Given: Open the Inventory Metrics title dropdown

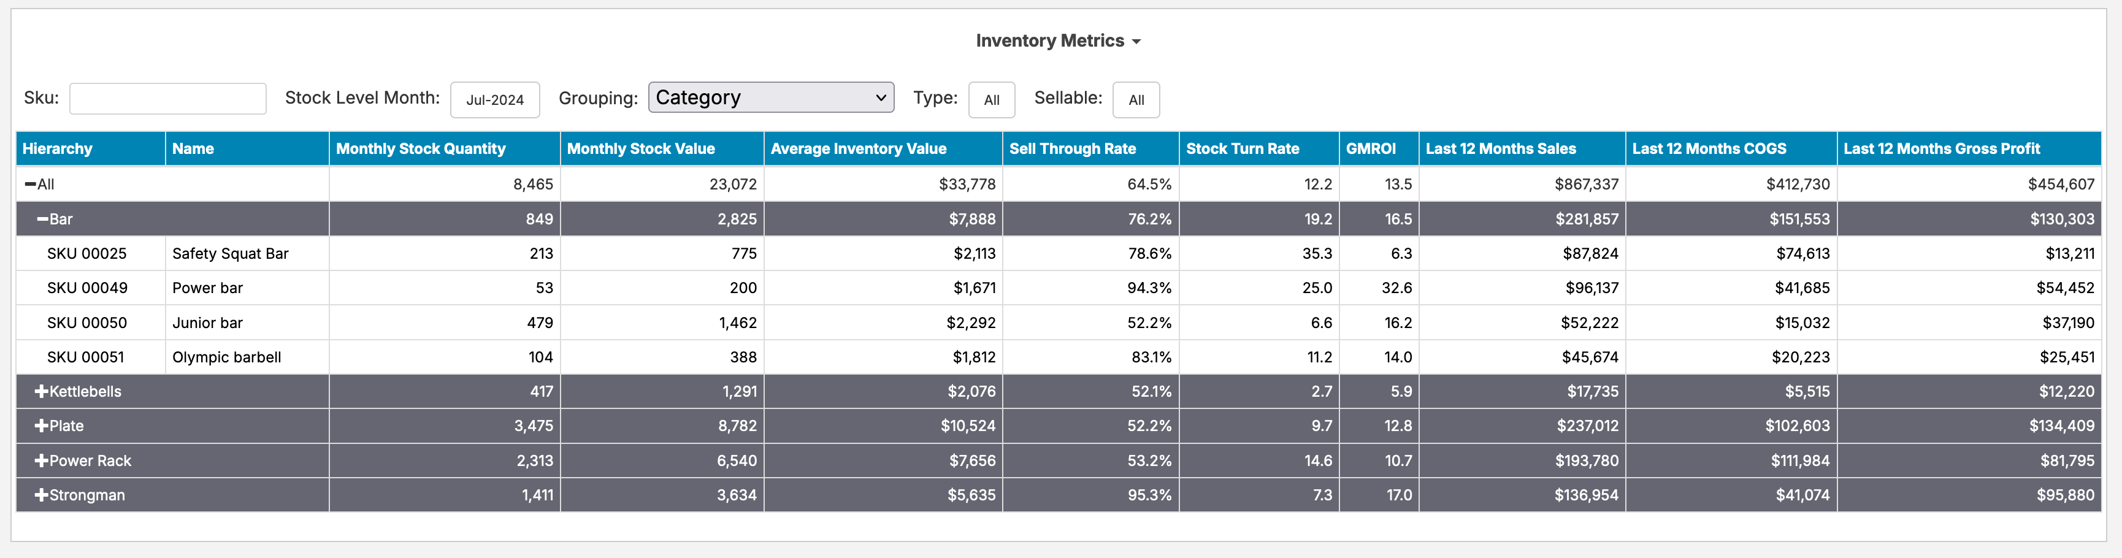Looking at the screenshot, I should 1058,41.
